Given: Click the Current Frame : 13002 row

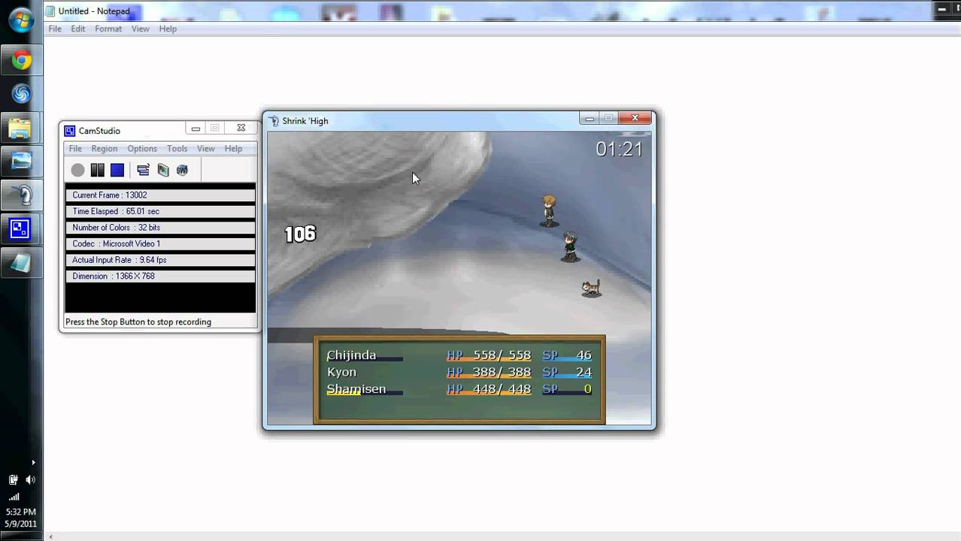Looking at the screenshot, I should (x=160, y=195).
